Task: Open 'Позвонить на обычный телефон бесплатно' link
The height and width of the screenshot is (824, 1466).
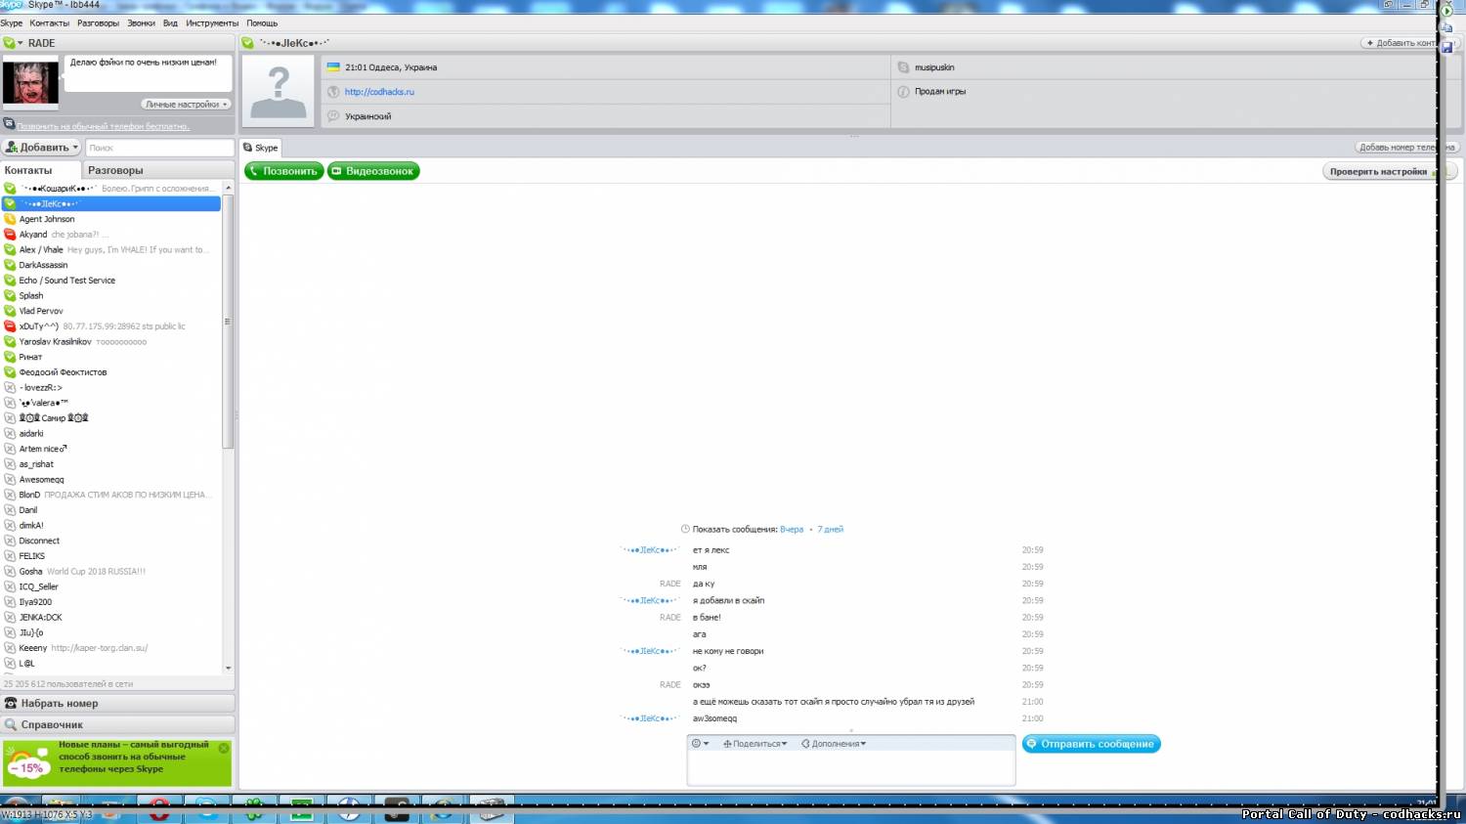Action: (x=103, y=126)
